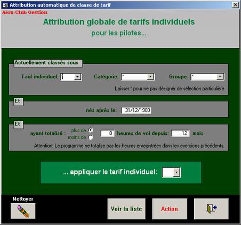
Task: Close the Attribution automatique window
Action: click(x=236, y=5)
